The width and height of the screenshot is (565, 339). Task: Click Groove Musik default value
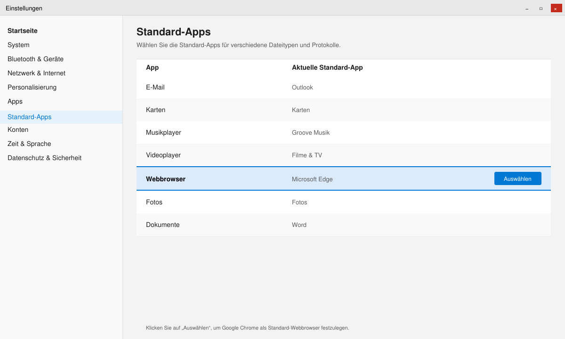click(311, 132)
